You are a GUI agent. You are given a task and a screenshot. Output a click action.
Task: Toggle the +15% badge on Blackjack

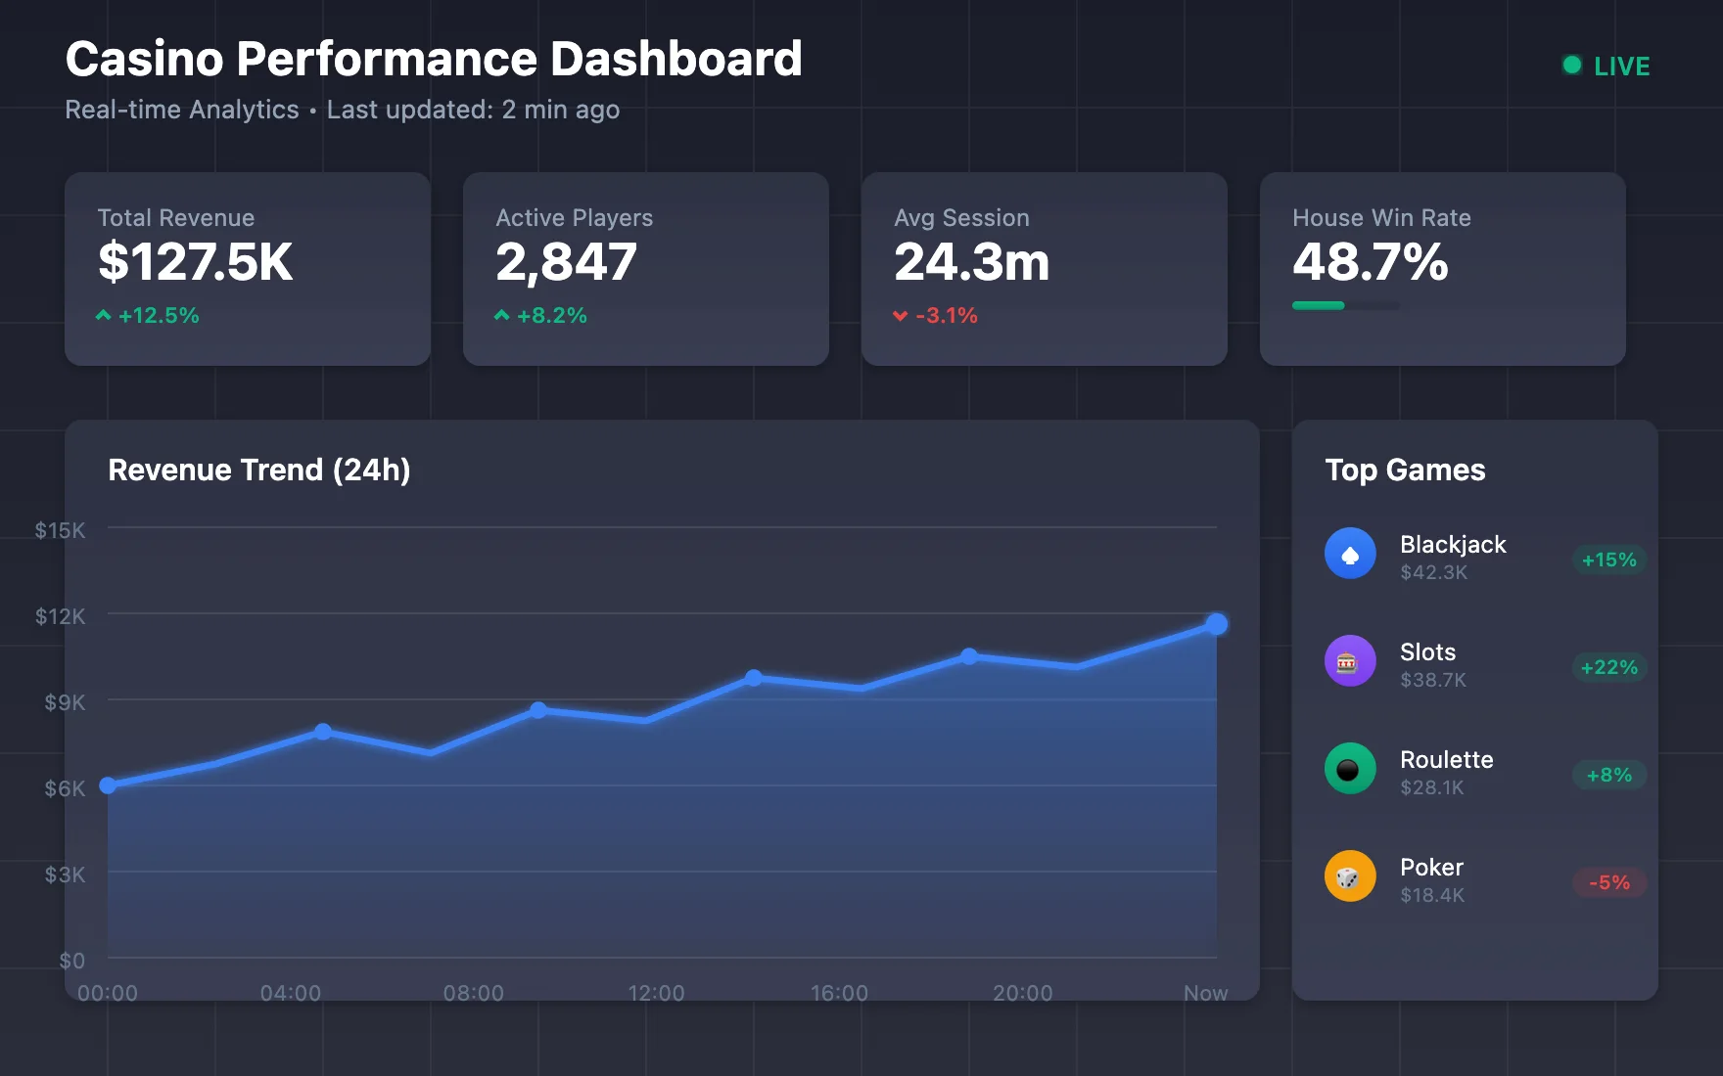pos(1608,560)
